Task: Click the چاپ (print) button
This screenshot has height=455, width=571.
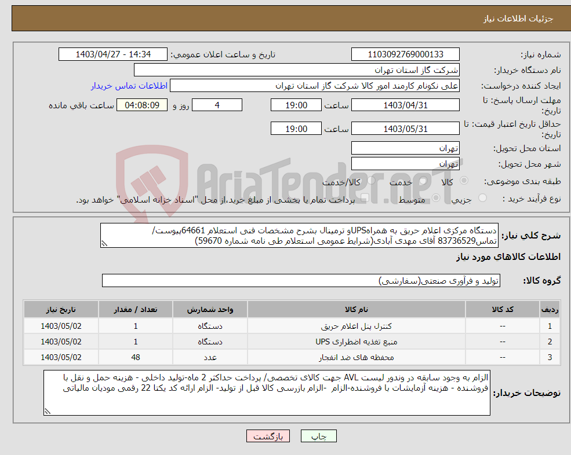Action: (x=319, y=436)
